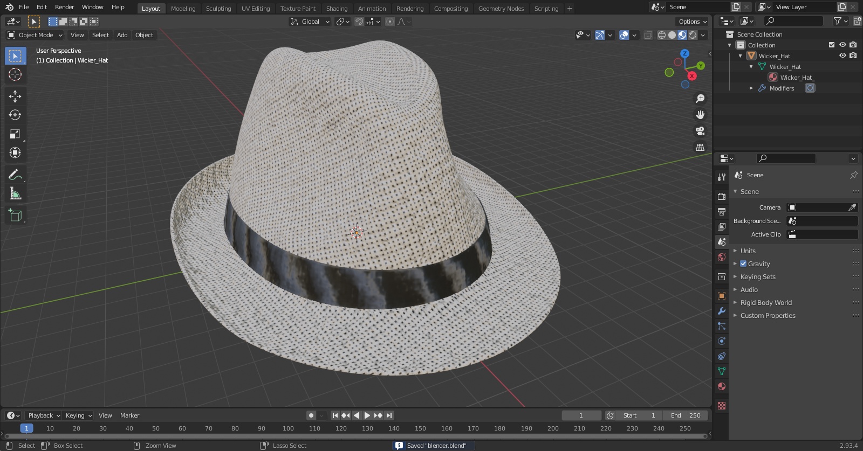Screen dimensions: 863x451
Task: Expand the Units panel
Action: pos(748,251)
